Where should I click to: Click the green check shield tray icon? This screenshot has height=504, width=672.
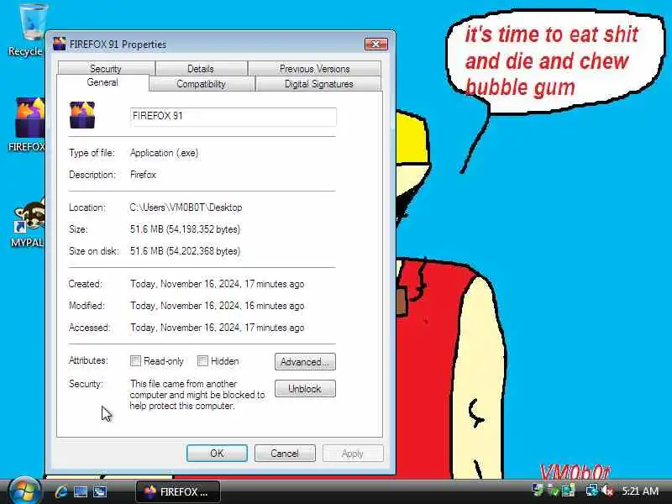(x=553, y=491)
